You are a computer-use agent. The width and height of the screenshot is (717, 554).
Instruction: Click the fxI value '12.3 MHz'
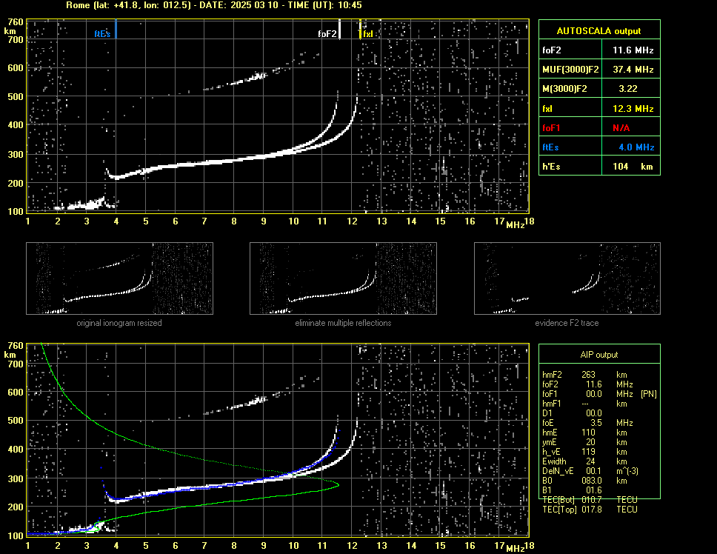coord(633,109)
